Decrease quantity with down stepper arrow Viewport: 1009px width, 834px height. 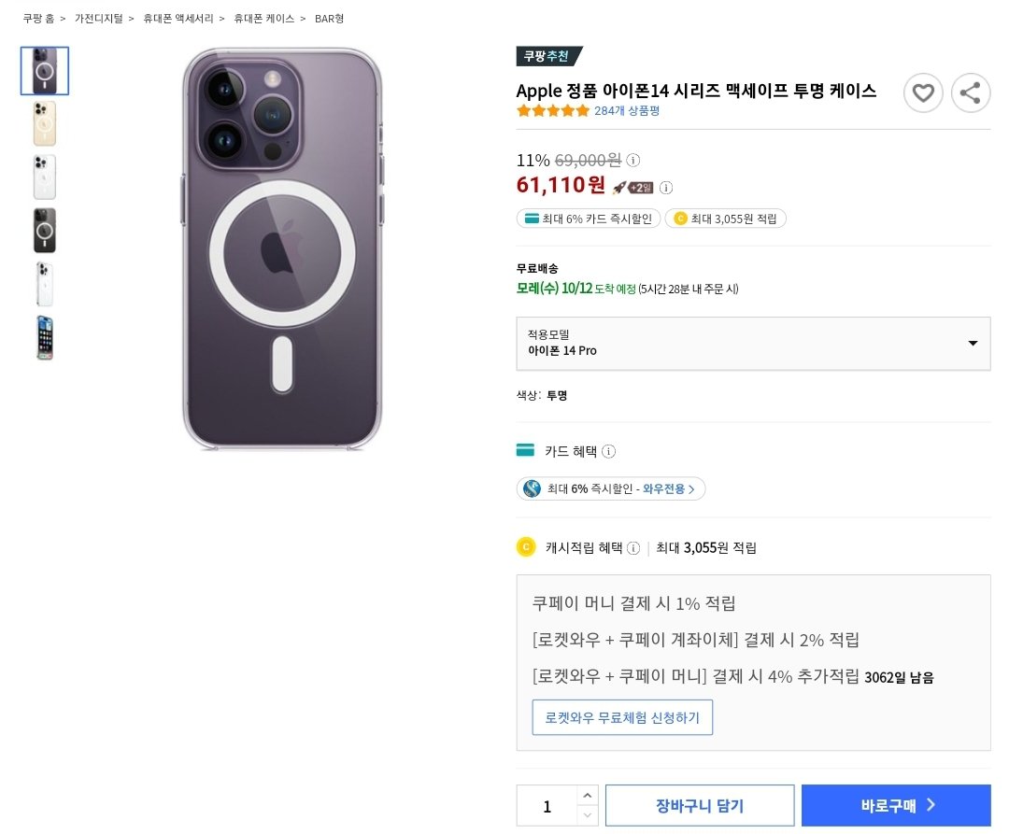click(587, 815)
